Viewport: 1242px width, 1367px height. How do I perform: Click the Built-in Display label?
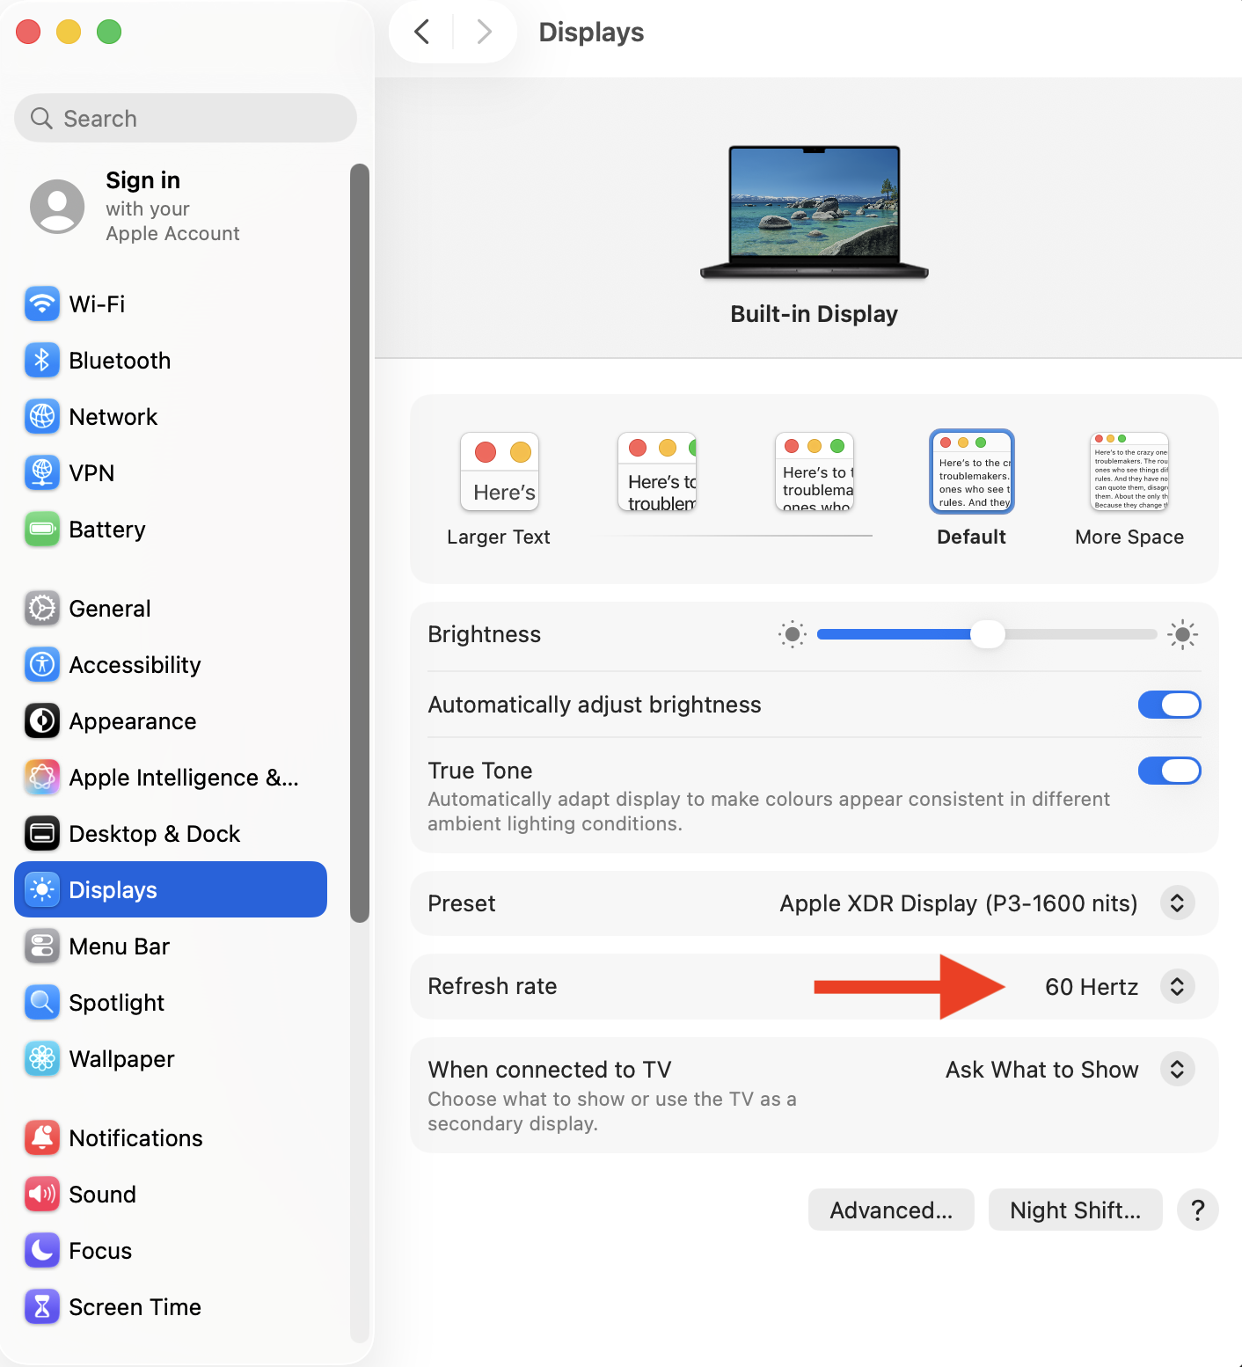pyautogui.click(x=815, y=314)
